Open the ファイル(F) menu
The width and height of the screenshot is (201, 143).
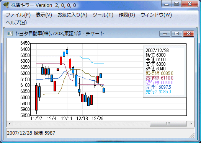[18, 15]
